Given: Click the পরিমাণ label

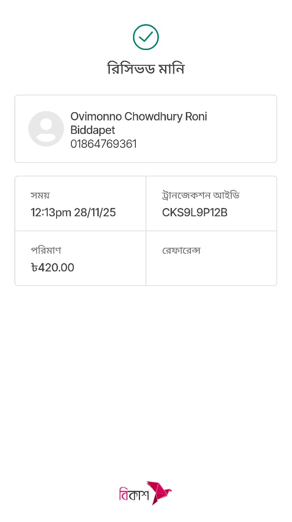Looking at the screenshot, I should coord(46,251).
